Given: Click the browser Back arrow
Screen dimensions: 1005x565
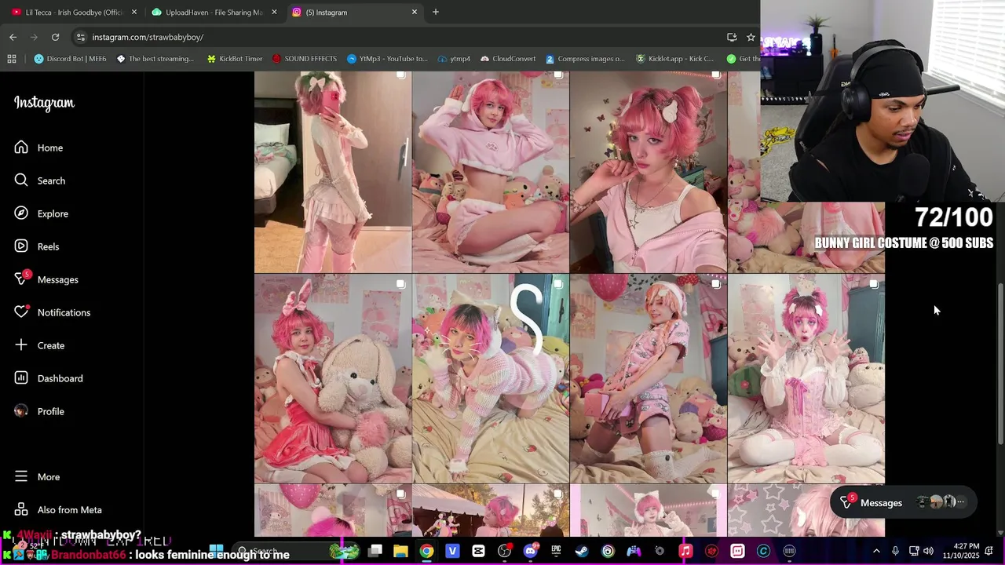Looking at the screenshot, I should (x=13, y=37).
